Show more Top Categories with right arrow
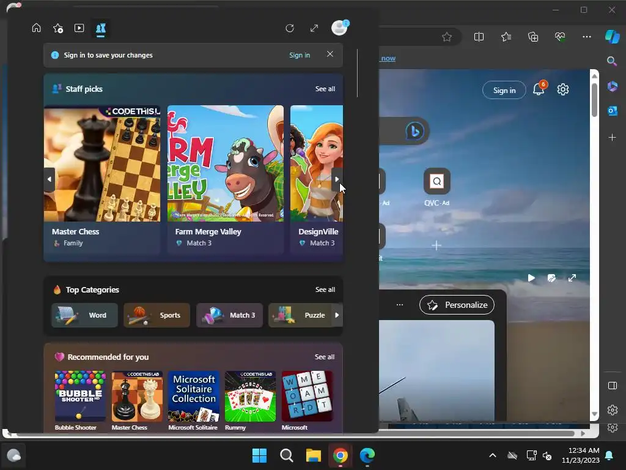This screenshot has width=626, height=470. [x=337, y=315]
